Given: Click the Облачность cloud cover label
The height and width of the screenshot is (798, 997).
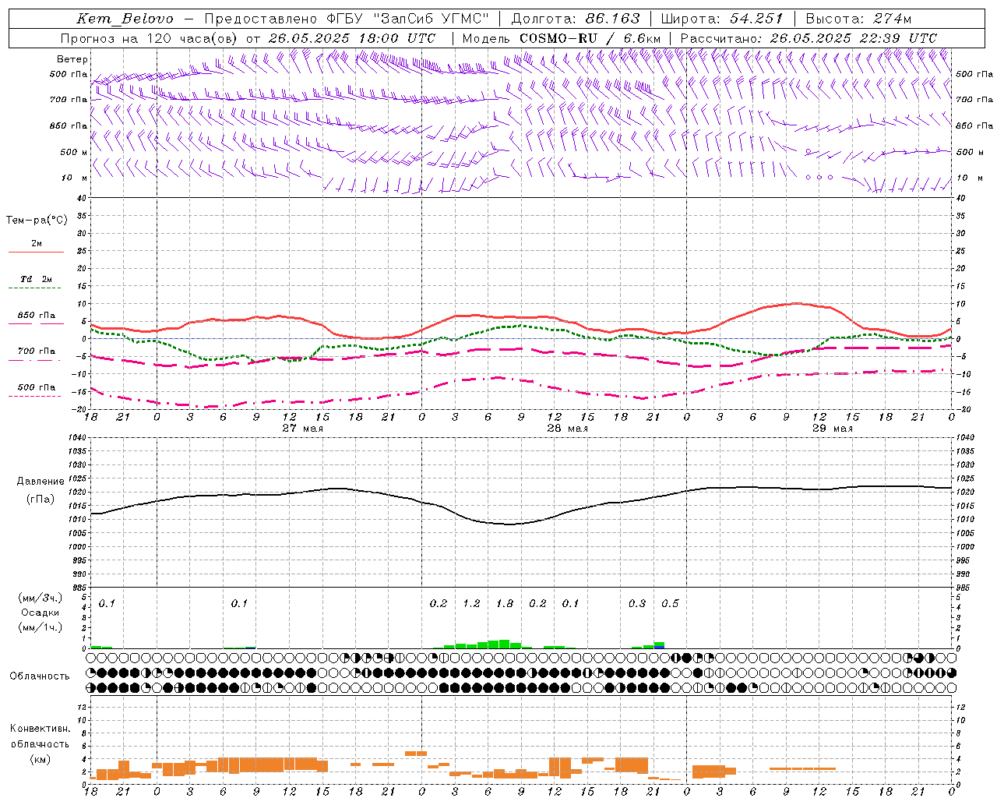Looking at the screenshot, I should pos(40,676).
